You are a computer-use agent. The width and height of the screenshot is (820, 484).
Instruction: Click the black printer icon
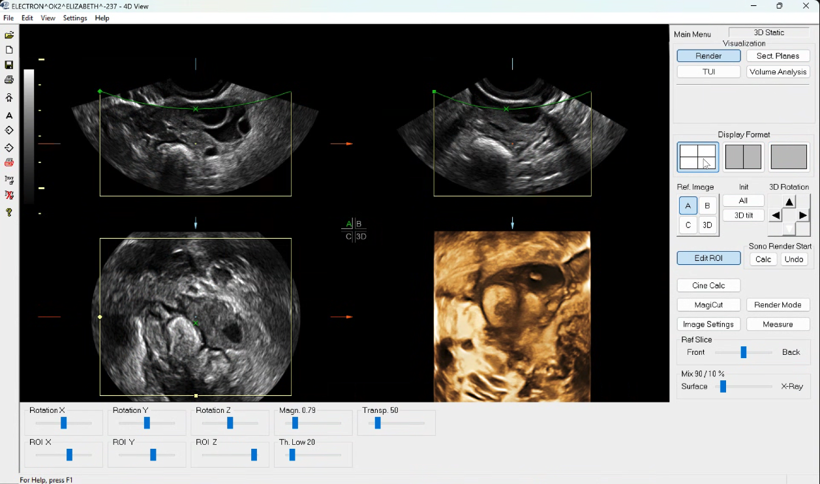(x=9, y=80)
